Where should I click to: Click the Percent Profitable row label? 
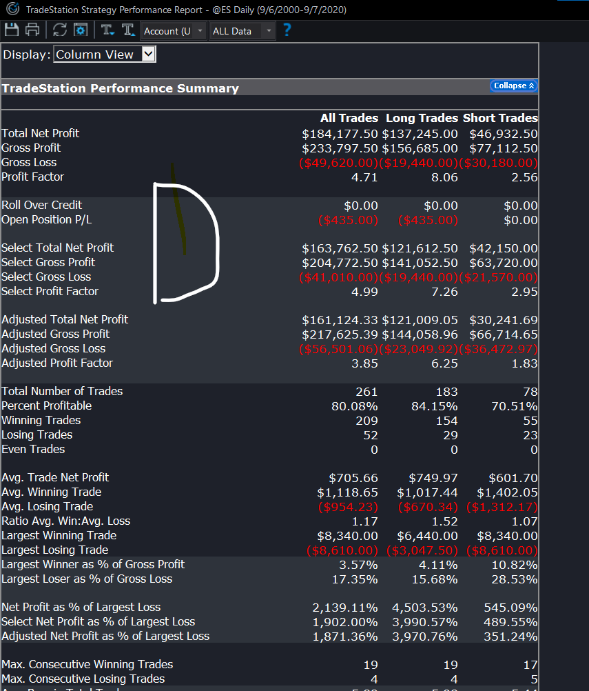point(47,406)
